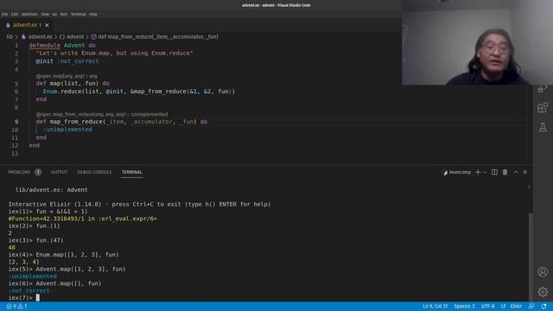The image size is (553, 311).
Task: Split the terminal pane
Action: click(x=494, y=172)
